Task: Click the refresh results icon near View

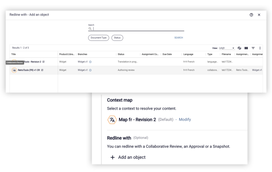Action: click(239, 48)
